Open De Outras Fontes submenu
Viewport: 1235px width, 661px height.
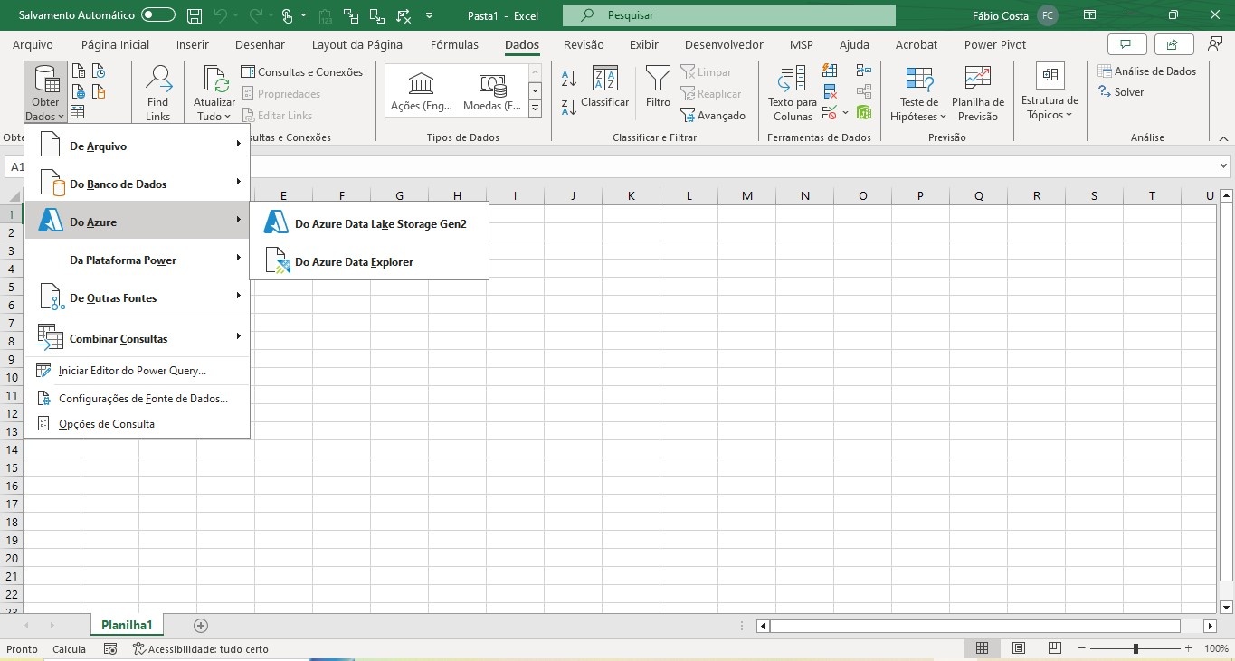pos(137,297)
